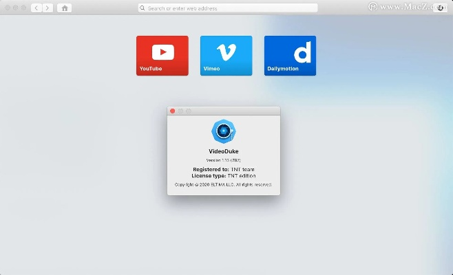Open the home page via house icon
This screenshot has height=275, width=453.
tap(65, 8)
